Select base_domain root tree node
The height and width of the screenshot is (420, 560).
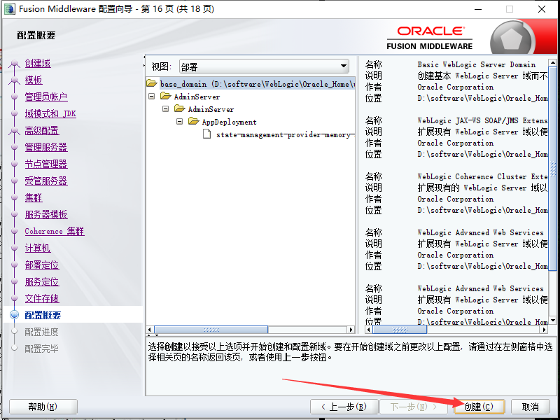coord(257,84)
